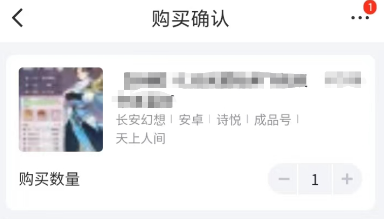
Task: Tap the 安卓 platform tag
Action: coord(191,120)
